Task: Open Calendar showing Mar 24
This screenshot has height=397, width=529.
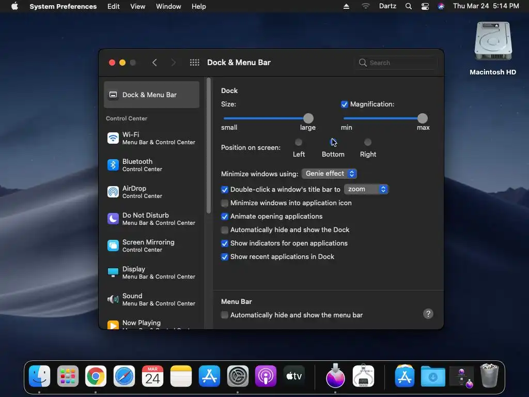Action: (x=152, y=376)
